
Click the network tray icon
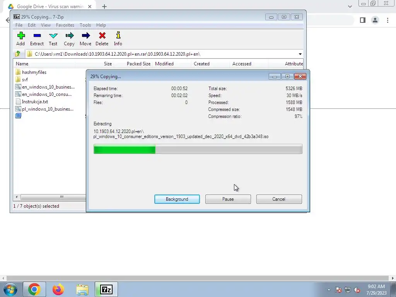[x=348, y=290]
